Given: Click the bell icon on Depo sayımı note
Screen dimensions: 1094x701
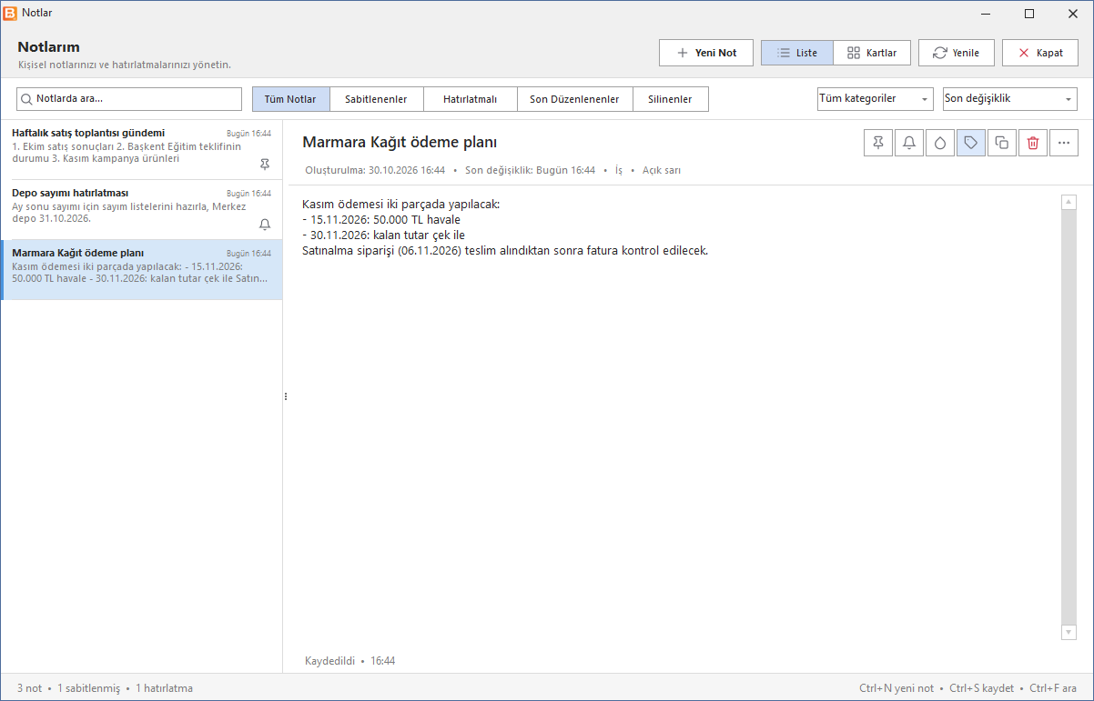Looking at the screenshot, I should tap(265, 225).
